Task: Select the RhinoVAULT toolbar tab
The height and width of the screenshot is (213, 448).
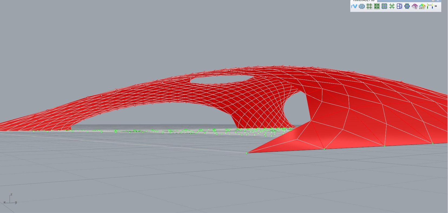Action: pos(364,1)
